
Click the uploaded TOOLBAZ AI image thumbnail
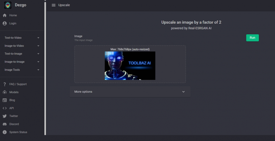pyautogui.click(x=130, y=66)
